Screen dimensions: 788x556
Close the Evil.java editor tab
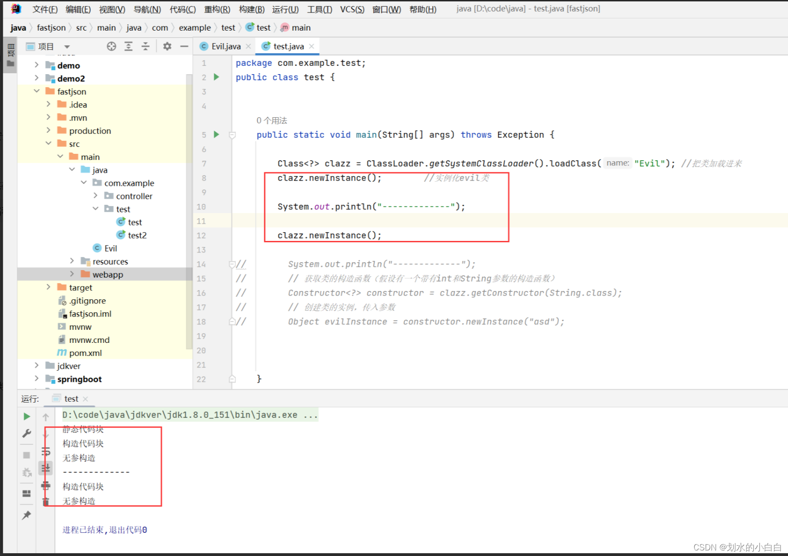[x=248, y=46]
